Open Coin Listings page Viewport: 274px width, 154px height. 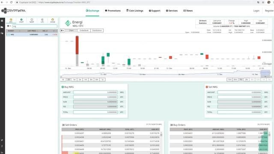tap(135, 11)
